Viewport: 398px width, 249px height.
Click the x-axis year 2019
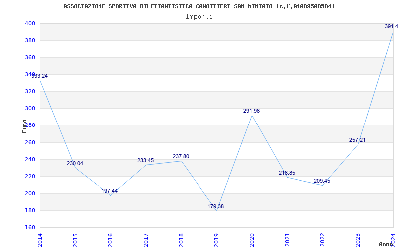click(x=216, y=240)
